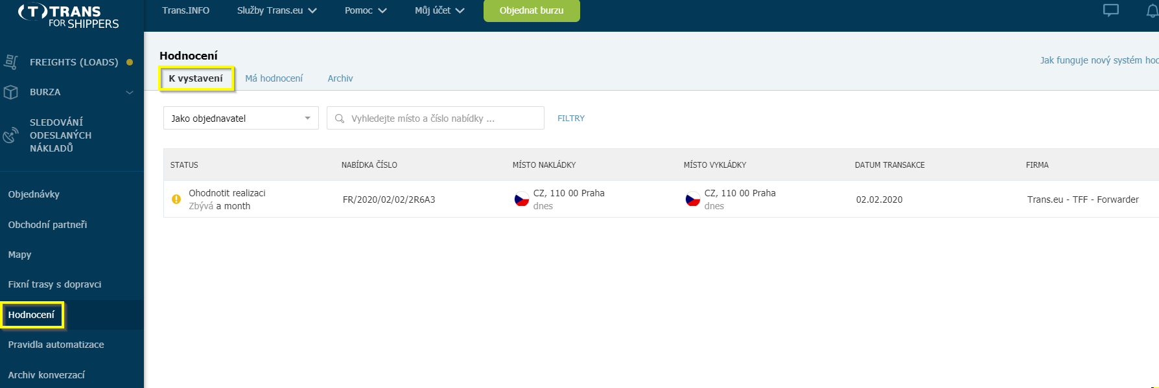Open the notifications bell icon
Screen dimensions: 1159x388
coord(1152,10)
